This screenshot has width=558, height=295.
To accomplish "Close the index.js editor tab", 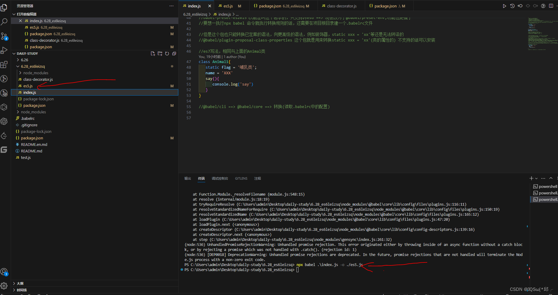I will (x=210, y=6).
